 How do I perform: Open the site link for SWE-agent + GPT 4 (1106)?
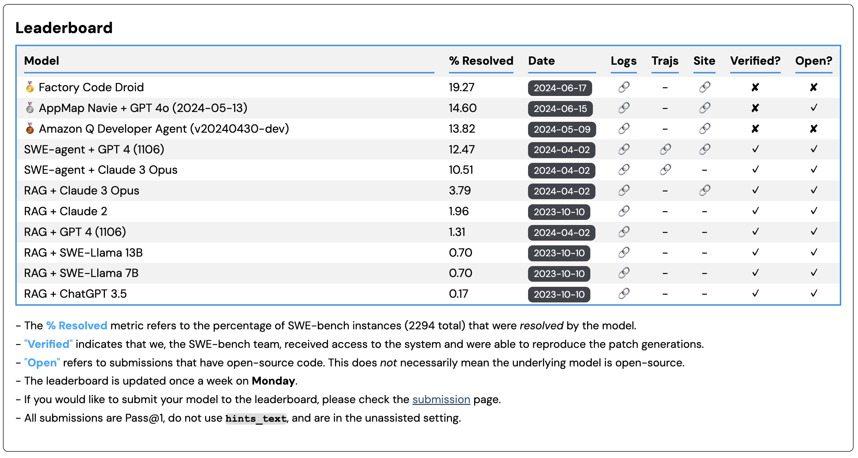coord(704,149)
